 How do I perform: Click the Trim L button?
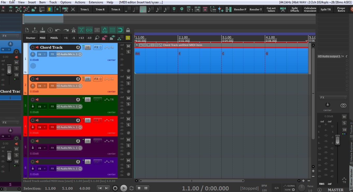(84, 10)
